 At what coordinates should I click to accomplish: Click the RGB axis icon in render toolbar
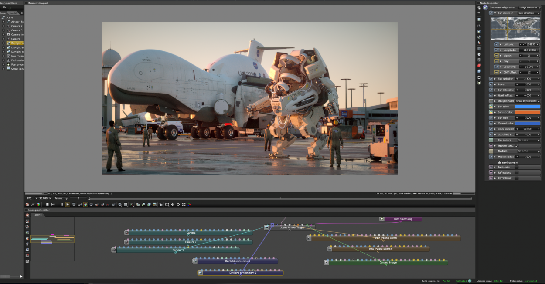click(x=190, y=204)
